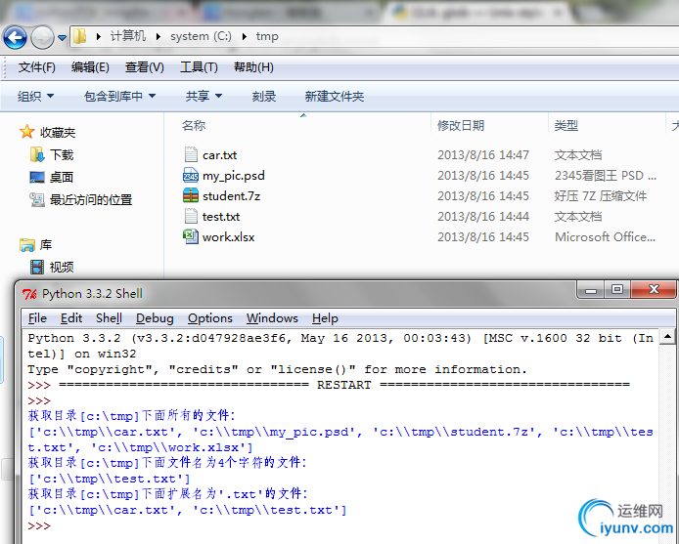Sort by the 修改日期 column header

point(460,125)
